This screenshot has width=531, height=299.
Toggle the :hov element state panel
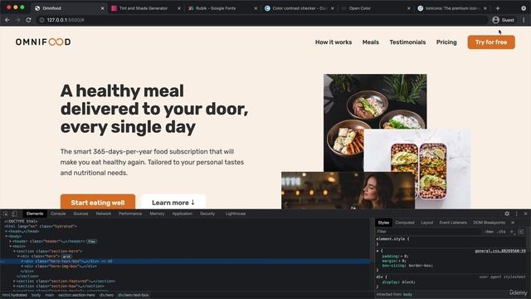pyautogui.click(x=489, y=232)
